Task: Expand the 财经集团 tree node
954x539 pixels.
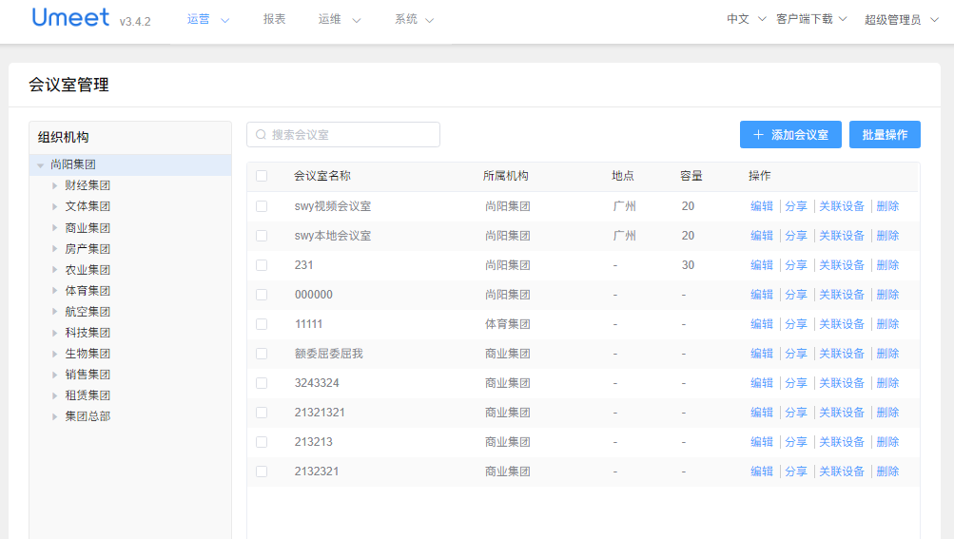Action: pos(55,185)
